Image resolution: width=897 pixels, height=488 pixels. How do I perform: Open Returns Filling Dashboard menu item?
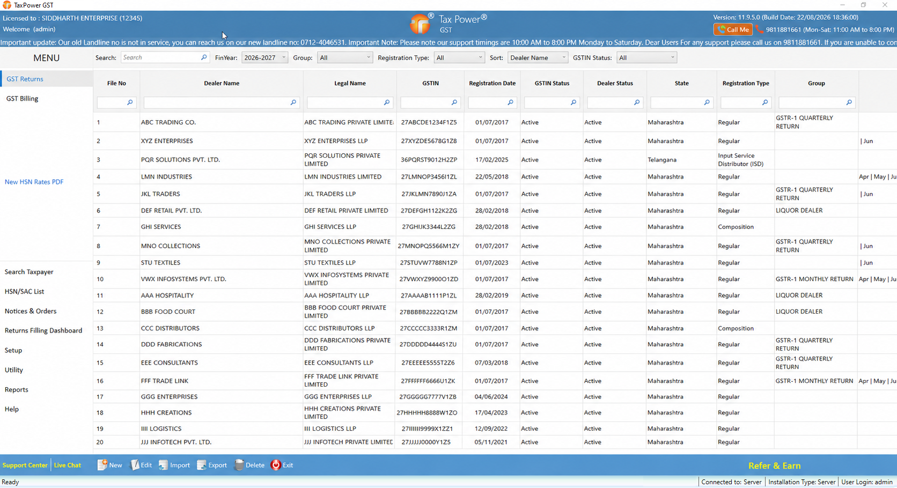[x=43, y=330]
